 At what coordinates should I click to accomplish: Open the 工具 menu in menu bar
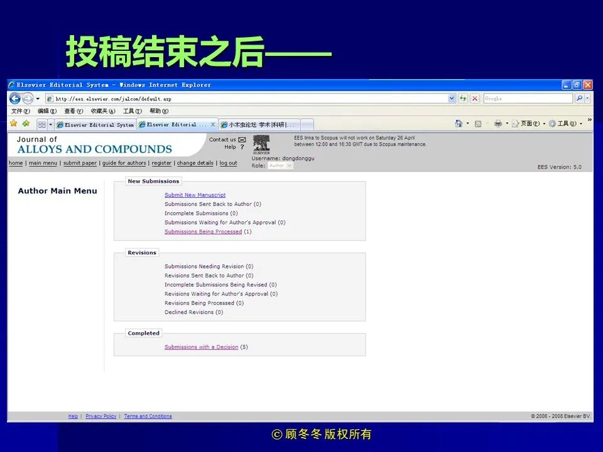(133, 111)
